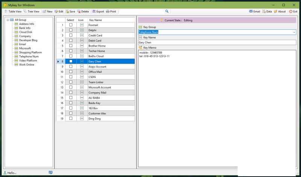301x177 pixels.
Task: Click the New entry toolbar icon
Action: coord(44,12)
